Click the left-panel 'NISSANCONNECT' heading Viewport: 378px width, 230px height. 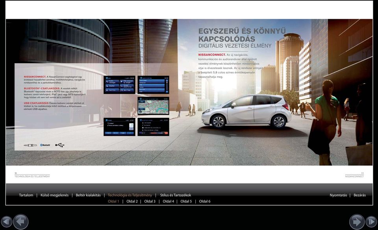coord(35,77)
